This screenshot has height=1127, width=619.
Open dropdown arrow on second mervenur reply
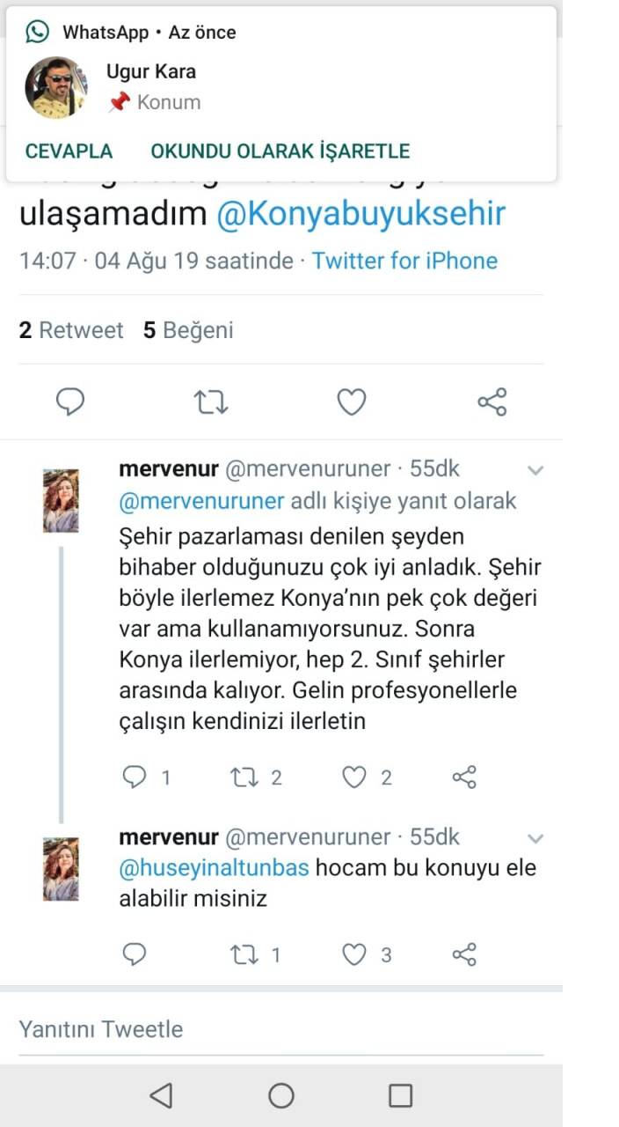[x=535, y=838]
